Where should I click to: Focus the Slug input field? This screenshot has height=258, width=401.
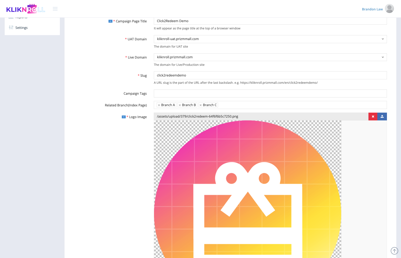[270, 75]
